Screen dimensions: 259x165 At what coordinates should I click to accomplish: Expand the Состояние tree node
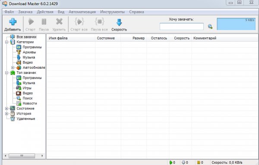point(6,108)
